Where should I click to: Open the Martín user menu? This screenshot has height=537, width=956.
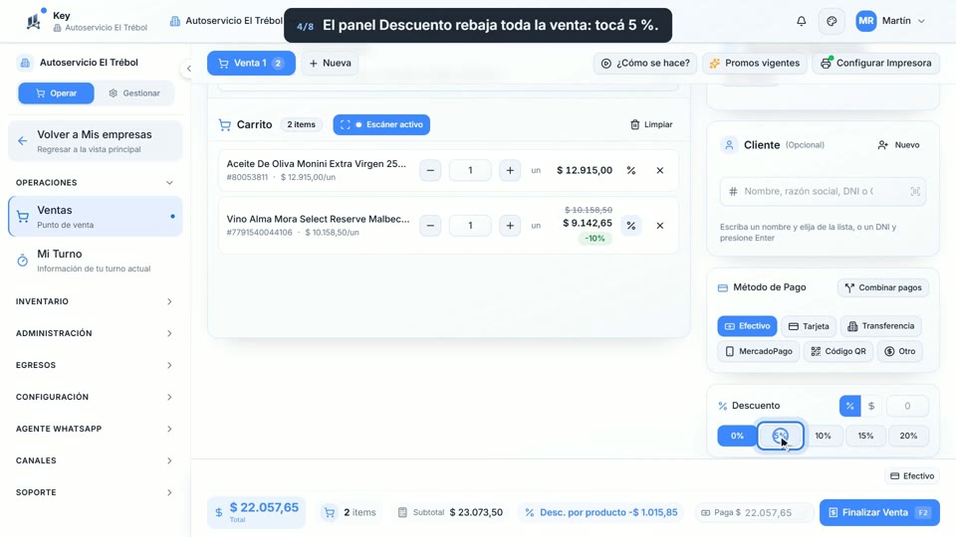click(890, 21)
